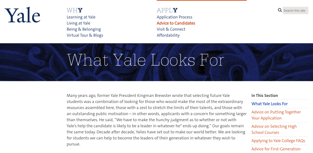The image size is (313, 153).
Task: Click Advice to Candidates in navigation
Action: pyautogui.click(x=176, y=23)
